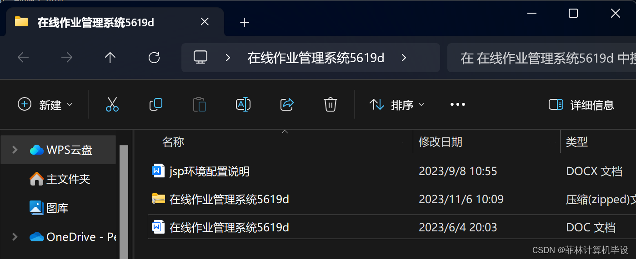
Task: Click the Refresh button beside address bar
Action: pyautogui.click(x=154, y=58)
